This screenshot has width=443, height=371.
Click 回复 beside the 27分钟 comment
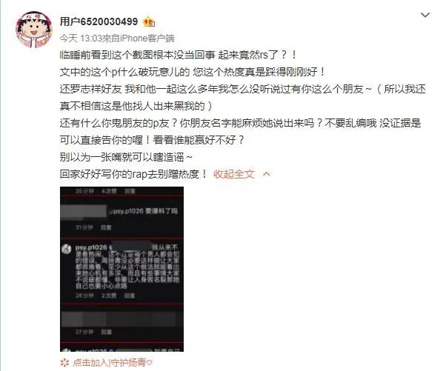(106, 332)
